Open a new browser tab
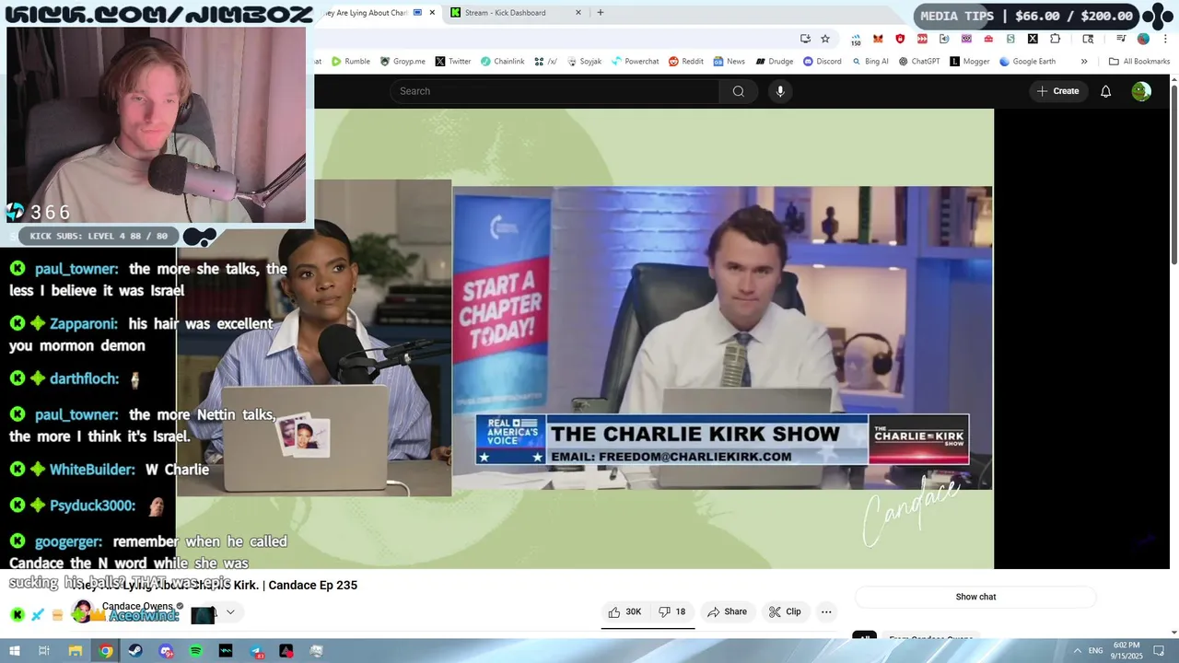The image size is (1179, 663). [x=601, y=13]
